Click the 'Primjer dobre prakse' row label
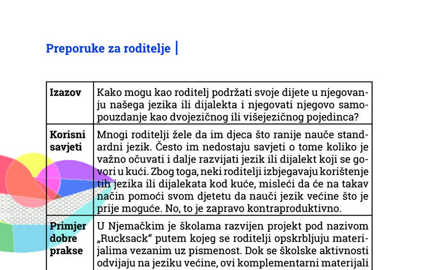This screenshot has width=426, height=270. click(x=68, y=238)
